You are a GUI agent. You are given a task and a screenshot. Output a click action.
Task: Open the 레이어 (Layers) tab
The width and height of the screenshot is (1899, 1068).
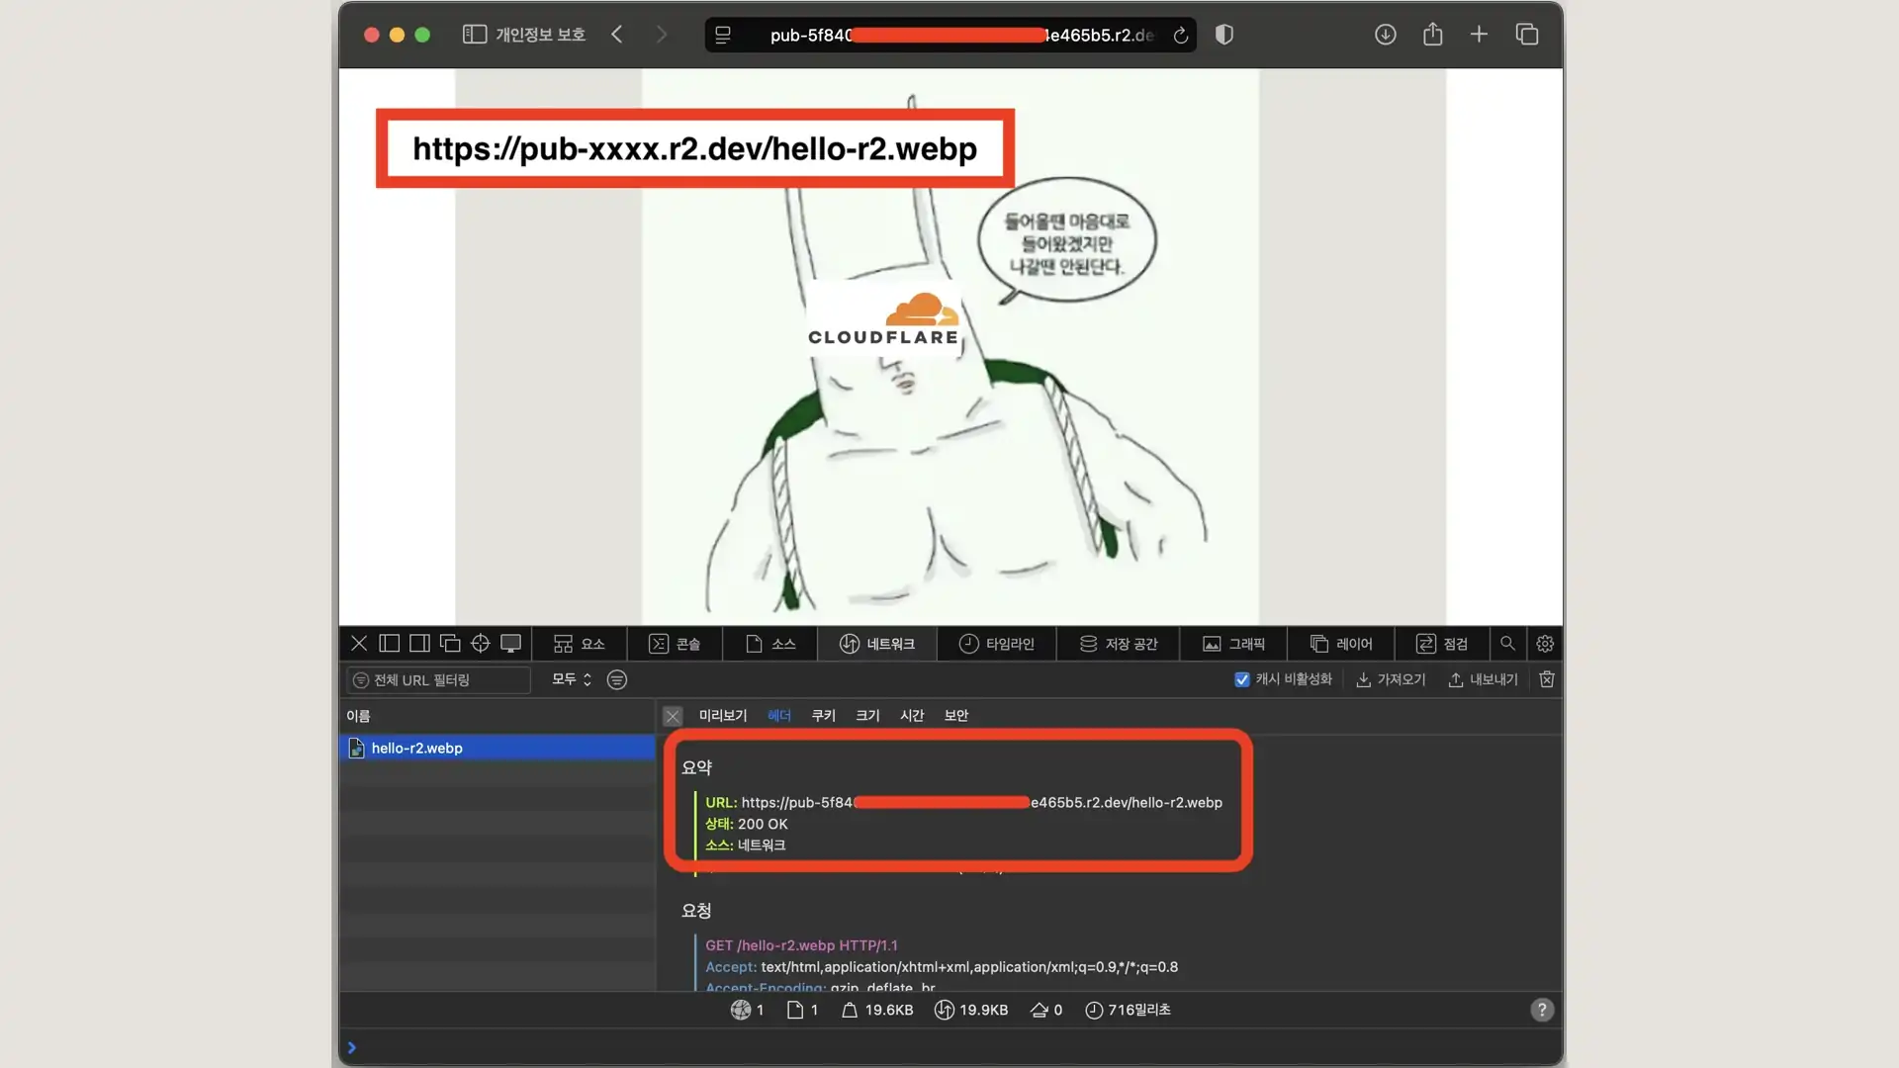1341,644
